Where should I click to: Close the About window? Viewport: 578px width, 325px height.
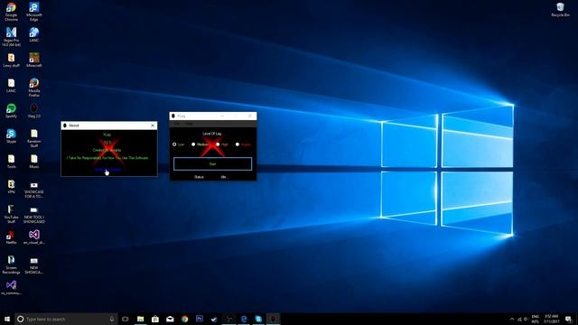point(153,125)
